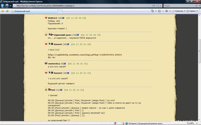Screen dimensions: 201x125
Task: Stop loading with the red X icon
Action: click(160, 6)
